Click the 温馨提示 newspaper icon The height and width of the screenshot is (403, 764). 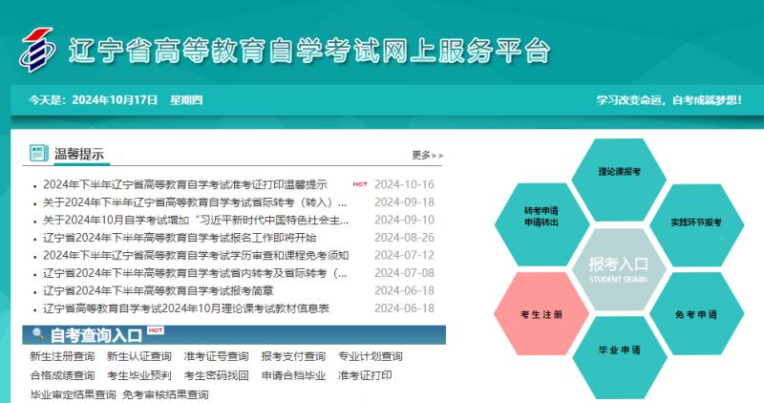tap(38, 153)
